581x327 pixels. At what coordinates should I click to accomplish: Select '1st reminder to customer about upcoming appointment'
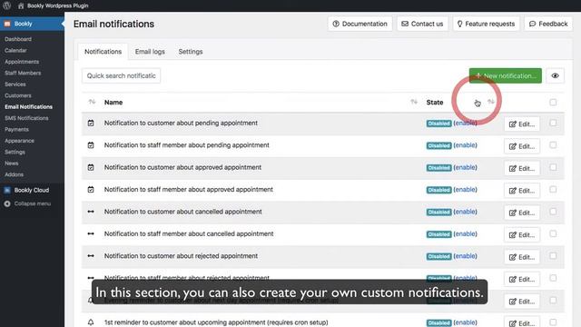tap(216, 322)
